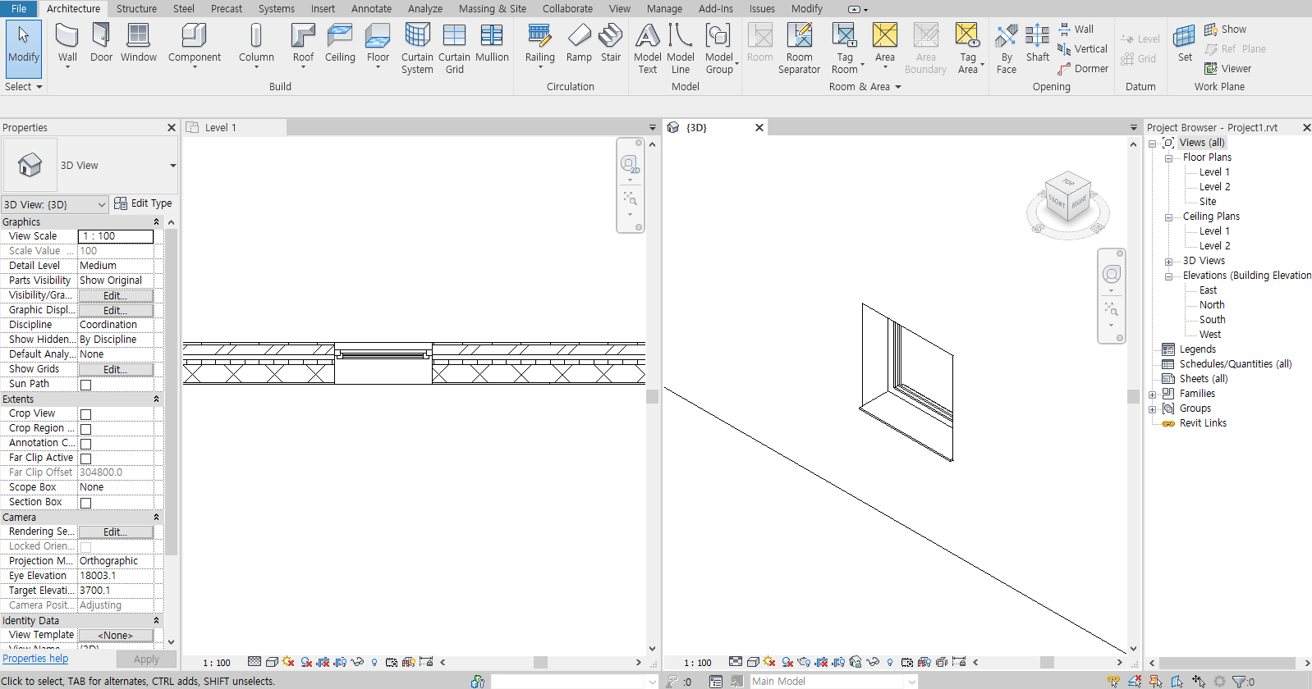This screenshot has width=1312, height=689.
Task: Expand the 3D Views tree node
Action: click(x=1168, y=262)
